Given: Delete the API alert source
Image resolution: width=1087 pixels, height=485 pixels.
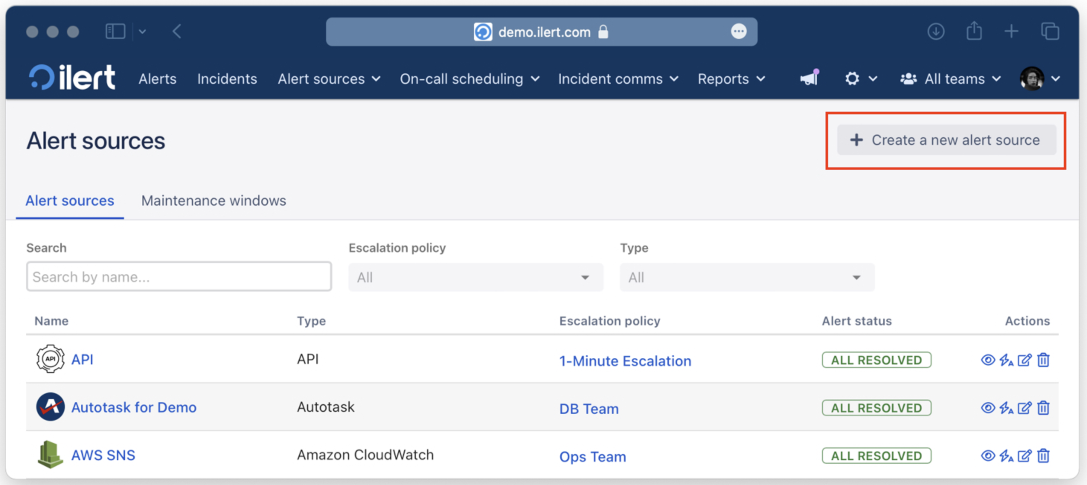Looking at the screenshot, I should click(1043, 360).
